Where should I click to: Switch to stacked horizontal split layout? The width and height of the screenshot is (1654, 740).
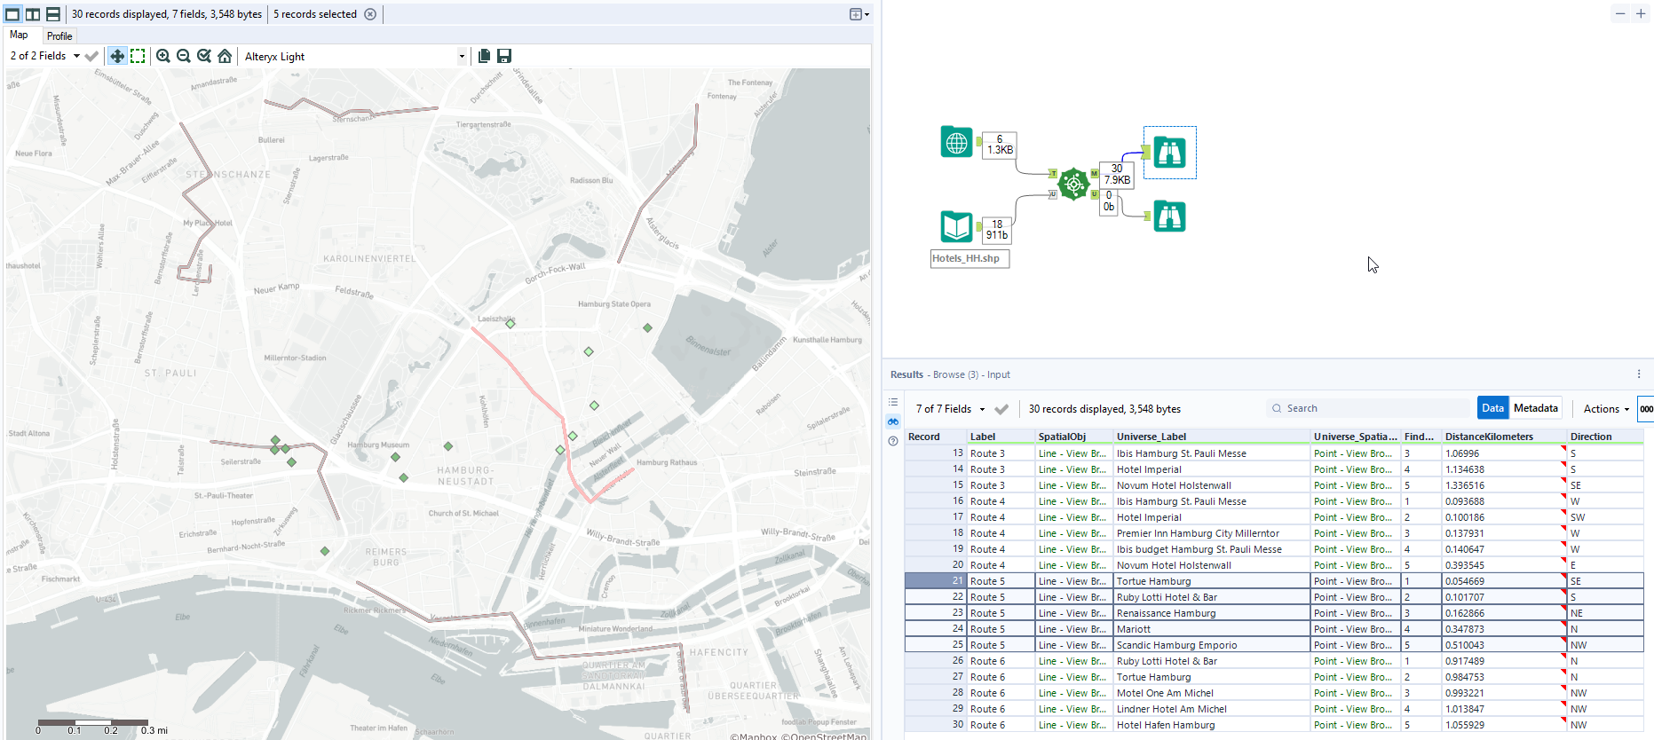coord(53,14)
